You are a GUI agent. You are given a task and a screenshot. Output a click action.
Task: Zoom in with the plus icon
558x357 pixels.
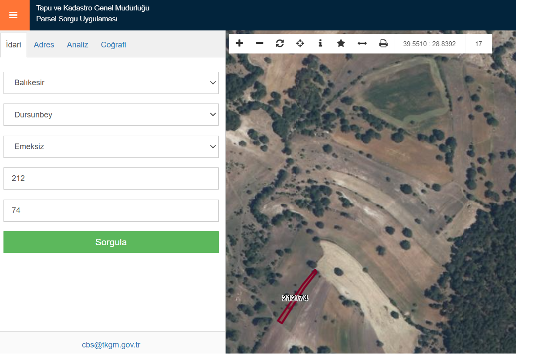click(x=239, y=43)
